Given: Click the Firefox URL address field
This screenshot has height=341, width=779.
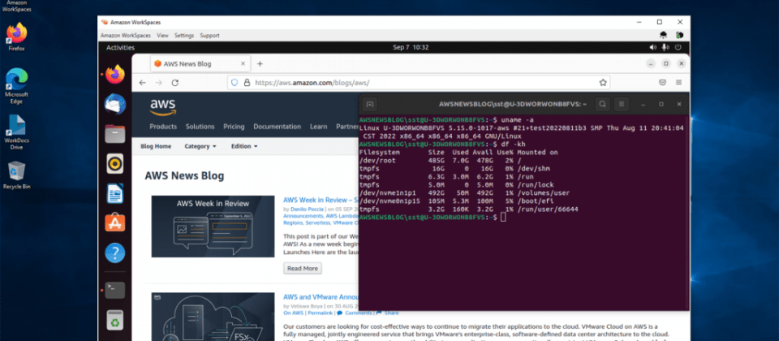Looking at the screenshot, I should [x=419, y=83].
